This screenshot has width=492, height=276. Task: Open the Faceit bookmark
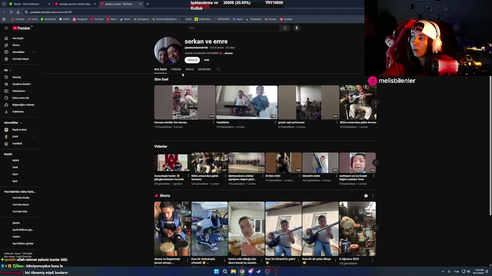[x=186, y=19]
